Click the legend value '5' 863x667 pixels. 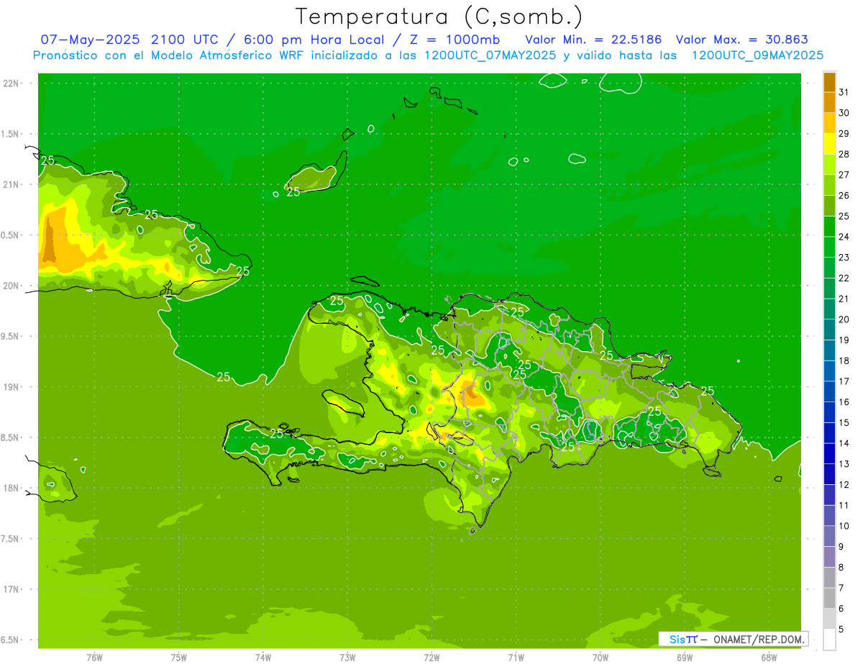pos(841,629)
